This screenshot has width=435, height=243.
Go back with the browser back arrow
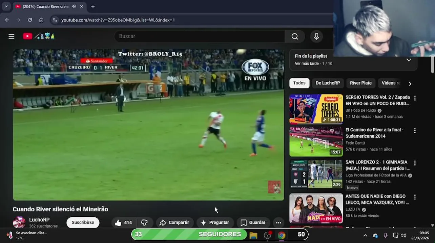click(x=7, y=20)
